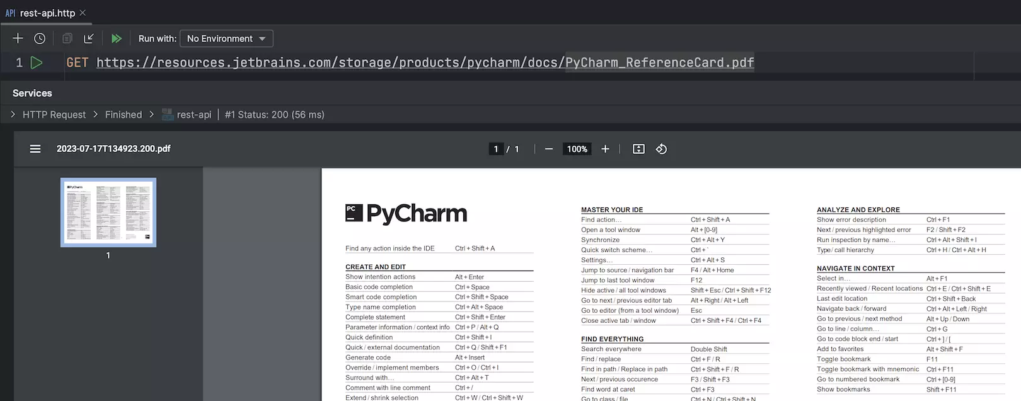The width and height of the screenshot is (1021, 401).
Task: Click the Add Request plus icon
Action: tap(18, 38)
